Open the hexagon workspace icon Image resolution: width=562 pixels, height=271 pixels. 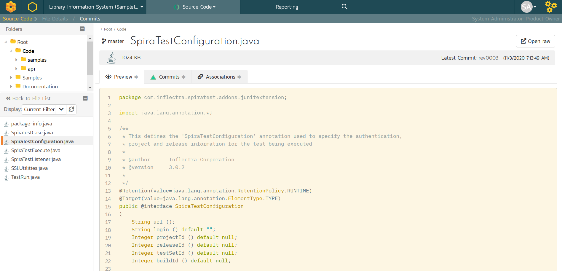32,7
